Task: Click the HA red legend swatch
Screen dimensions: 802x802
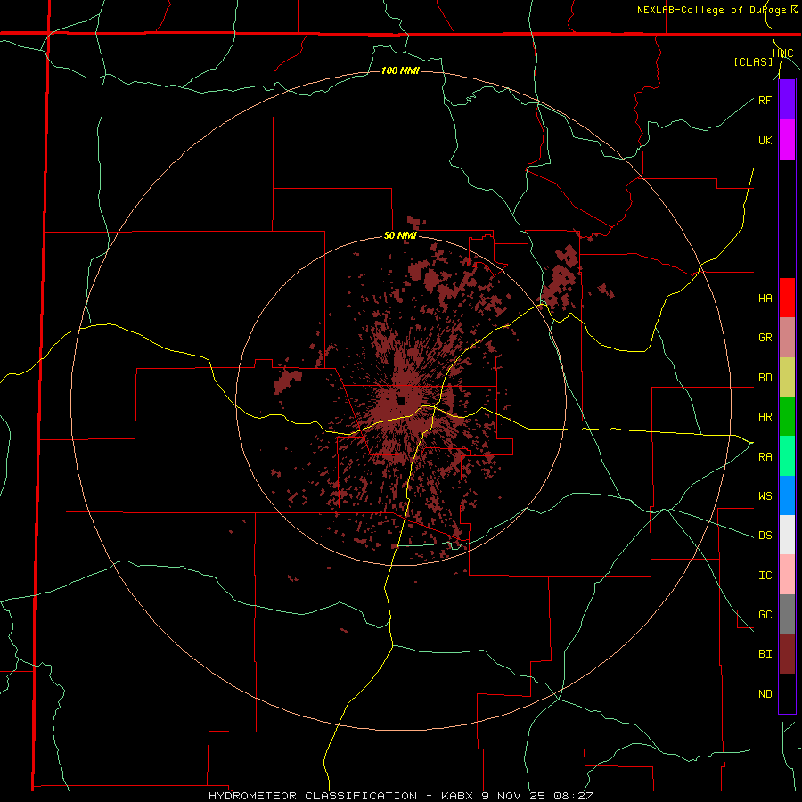Action: (x=787, y=298)
